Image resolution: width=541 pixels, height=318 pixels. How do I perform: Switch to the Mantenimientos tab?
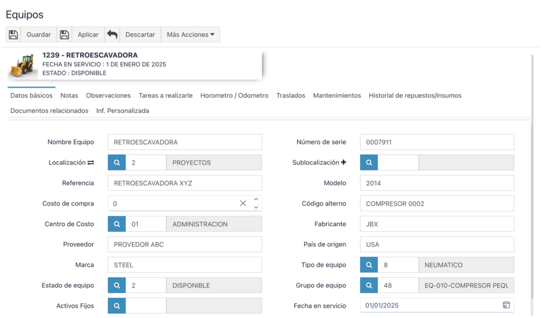[337, 96]
